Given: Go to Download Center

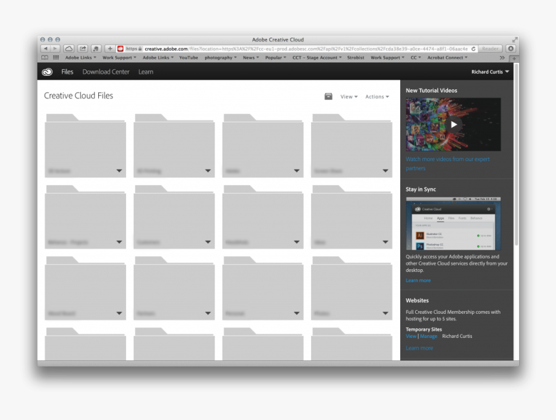Looking at the screenshot, I should (x=106, y=72).
